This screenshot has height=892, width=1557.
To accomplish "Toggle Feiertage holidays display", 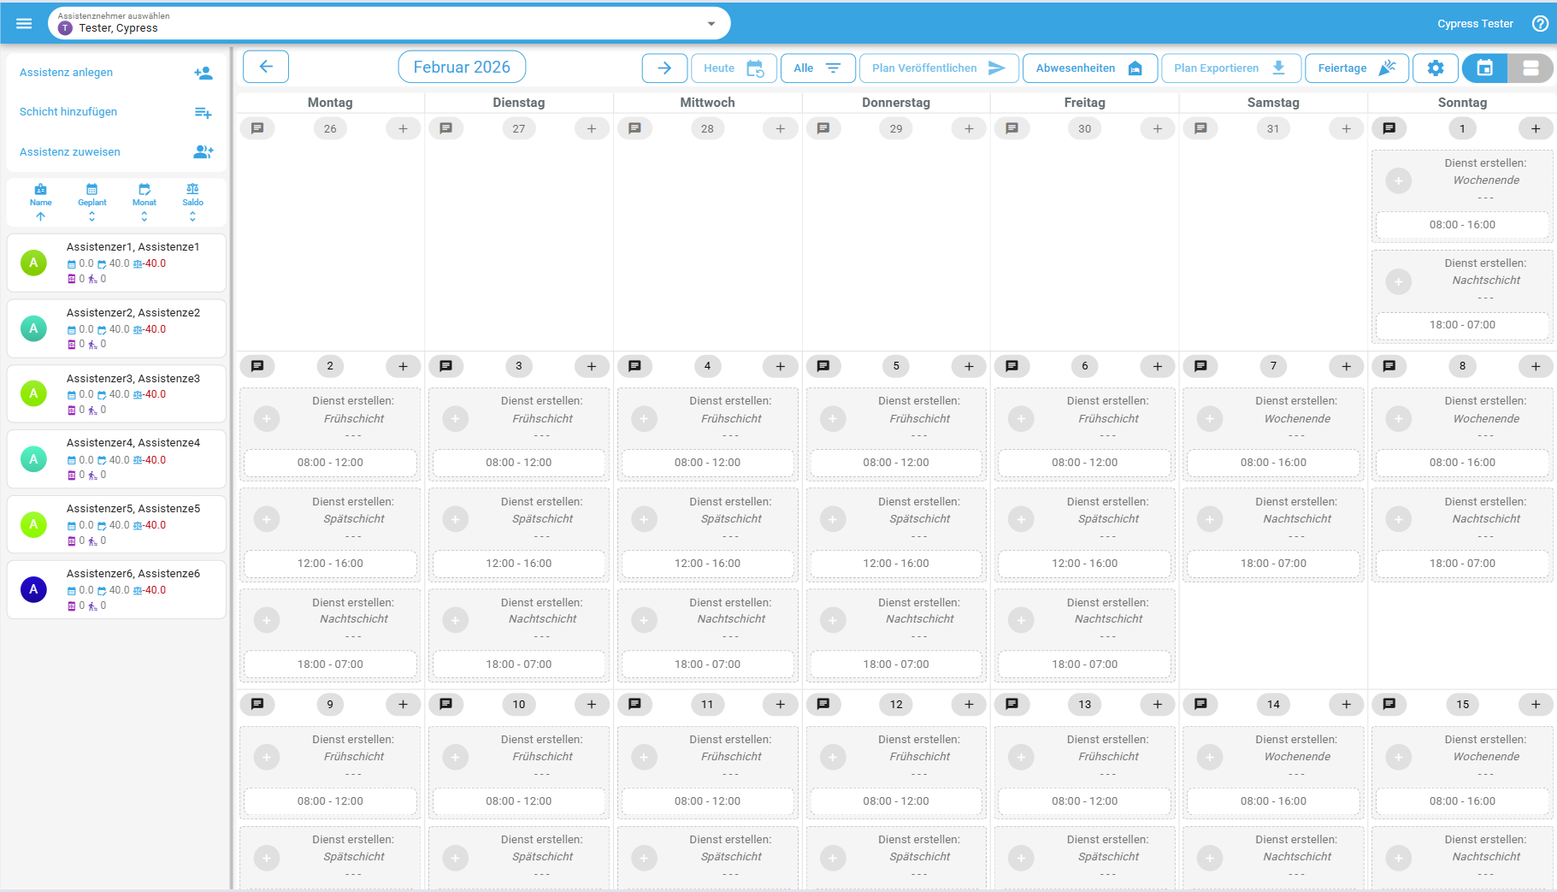I will tap(1356, 68).
